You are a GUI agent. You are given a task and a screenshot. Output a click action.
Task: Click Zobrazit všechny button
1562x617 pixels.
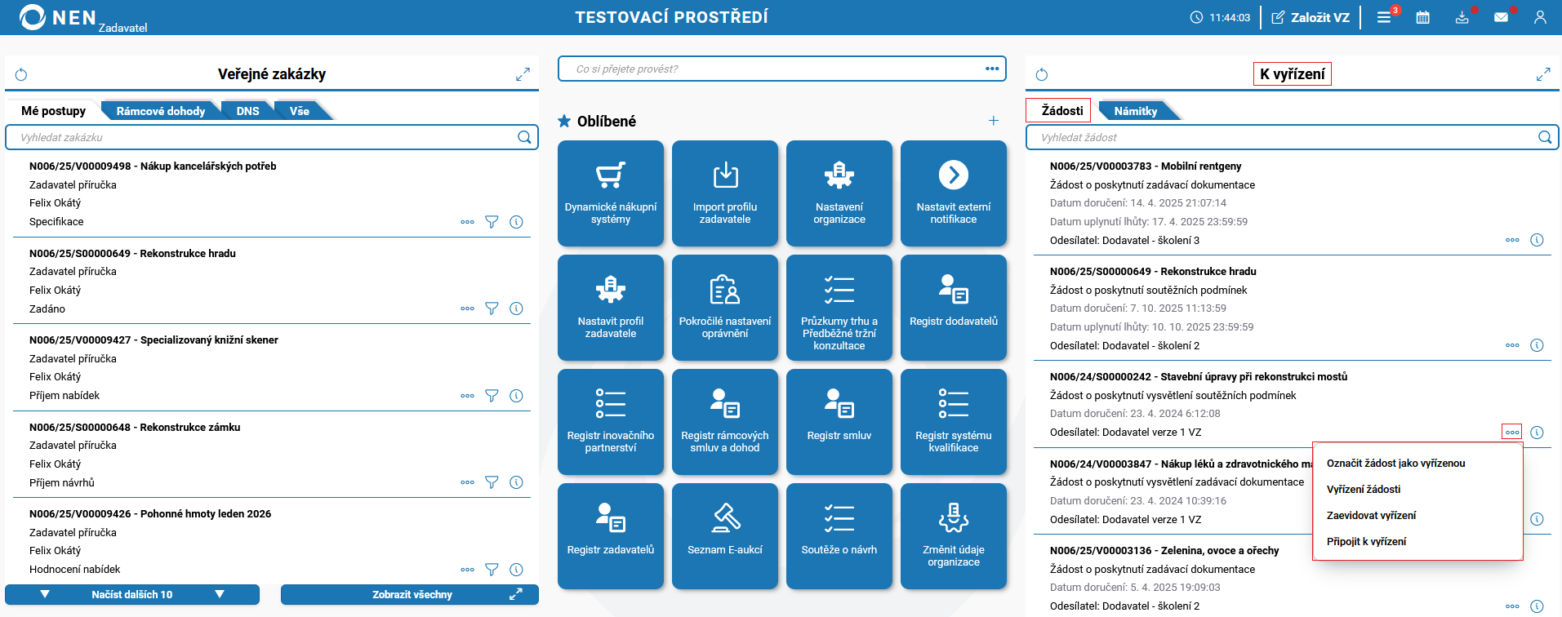click(x=410, y=595)
